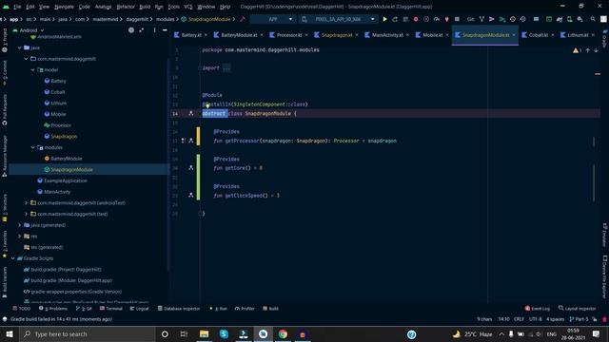This screenshot has height=342, width=609.
Task: Open the Pixel 3A API 30 device dropdown
Action: pos(338,19)
